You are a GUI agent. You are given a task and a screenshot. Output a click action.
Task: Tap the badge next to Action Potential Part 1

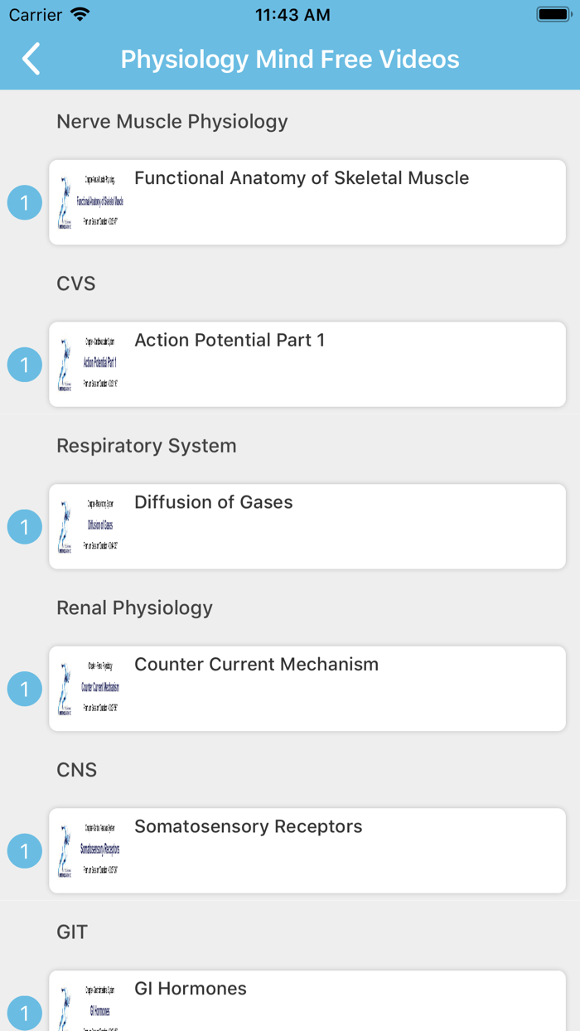[24, 365]
